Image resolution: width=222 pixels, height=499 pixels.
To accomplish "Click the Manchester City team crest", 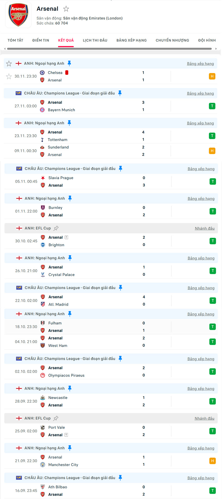I will (43, 465).
